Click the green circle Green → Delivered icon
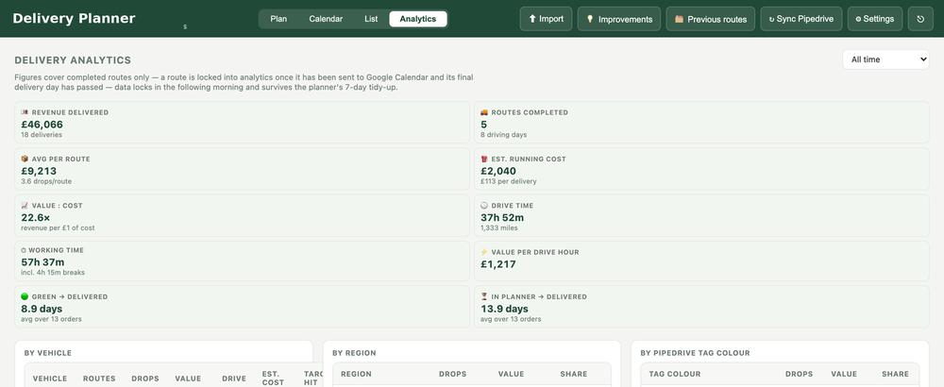This screenshot has width=944, height=387. pyautogui.click(x=25, y=296)
